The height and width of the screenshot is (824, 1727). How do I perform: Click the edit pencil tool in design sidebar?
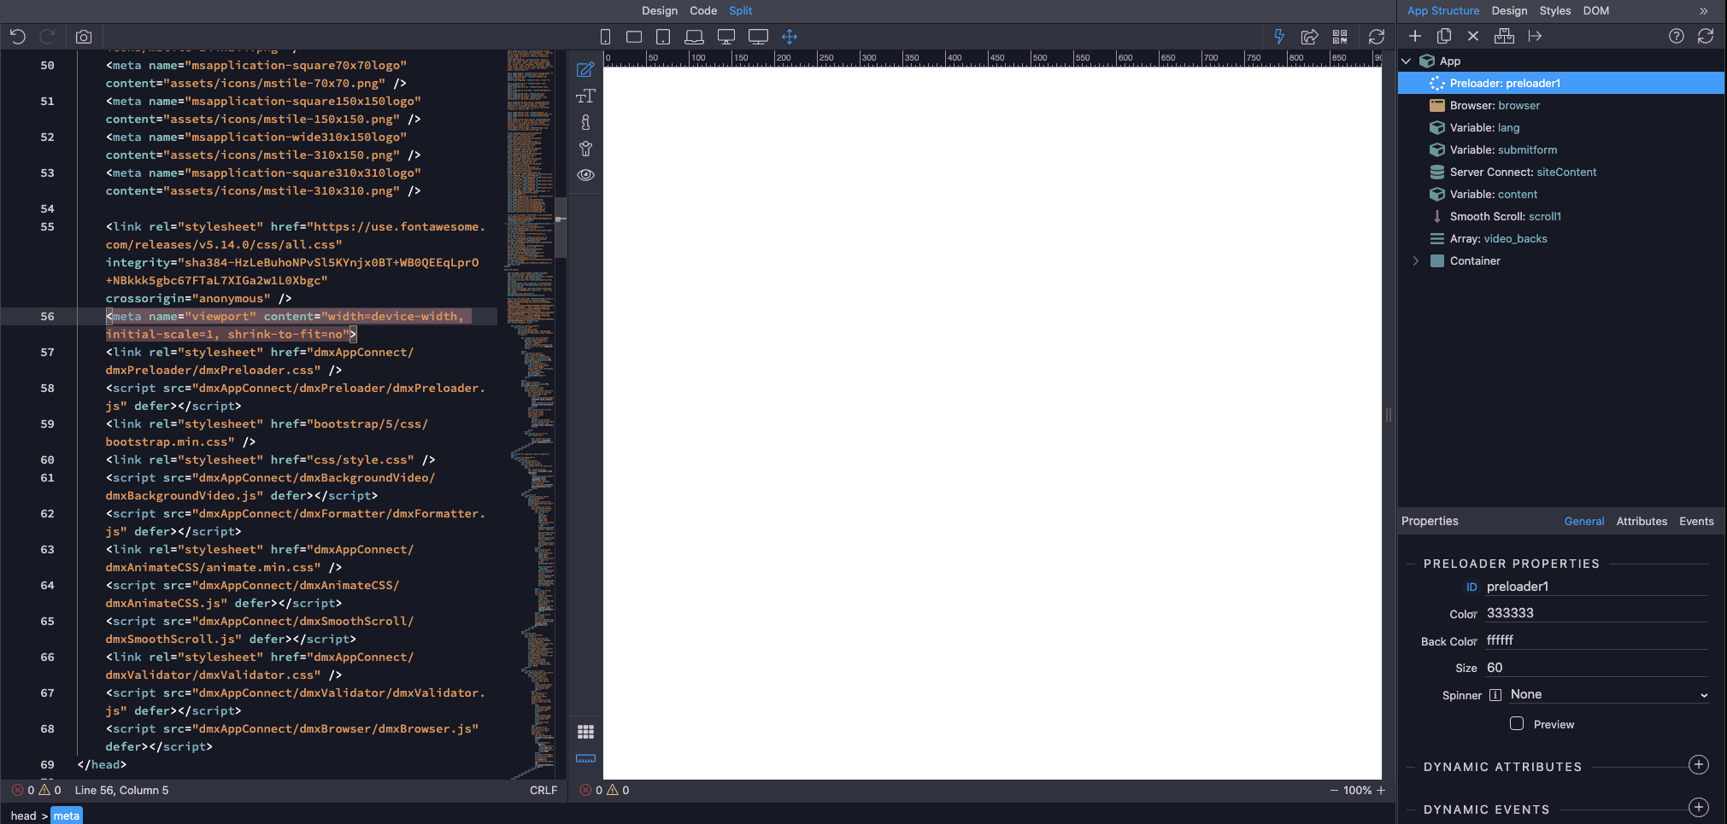(585, 69)
